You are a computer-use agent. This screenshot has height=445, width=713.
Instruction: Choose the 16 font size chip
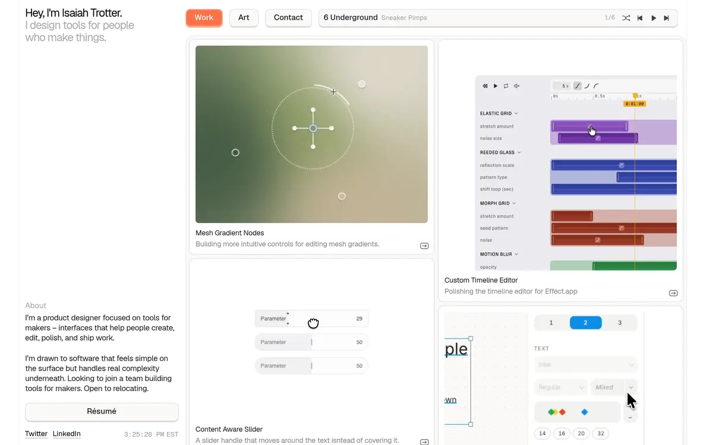tap(562, 434)
